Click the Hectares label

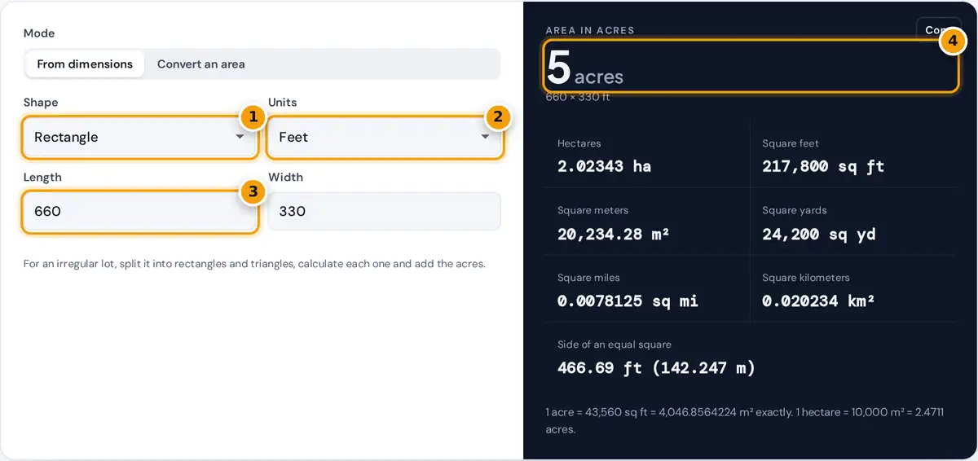click(579, 143)
